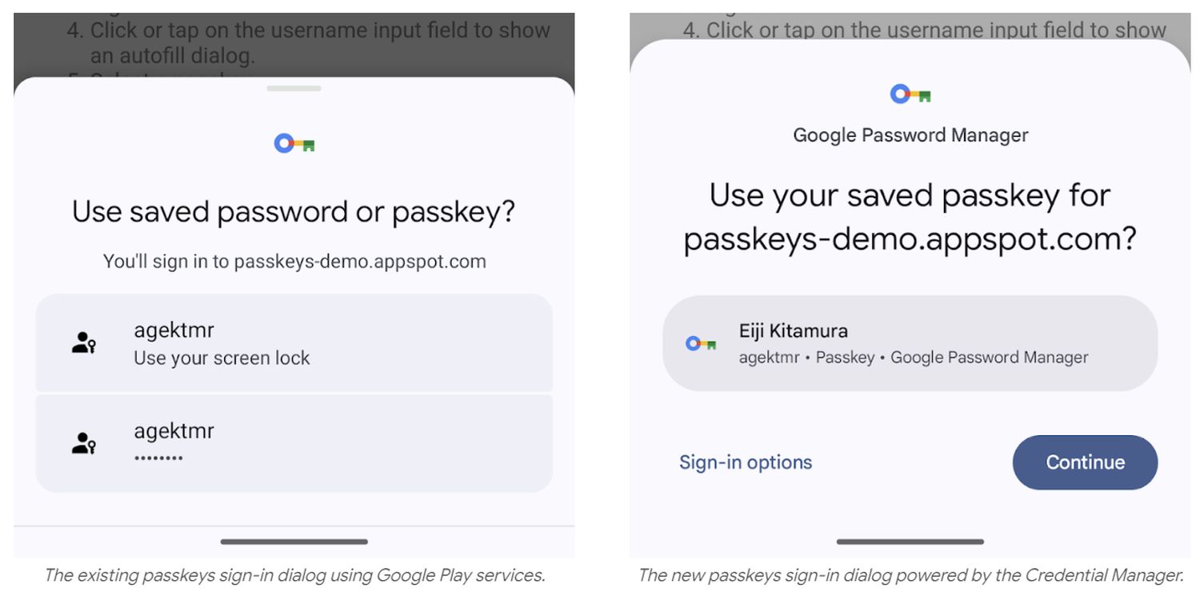This screenshot has height=604, width=1200.
Task: Tap the drag handle atop the left sheet
Action: (x=294, y=88)
